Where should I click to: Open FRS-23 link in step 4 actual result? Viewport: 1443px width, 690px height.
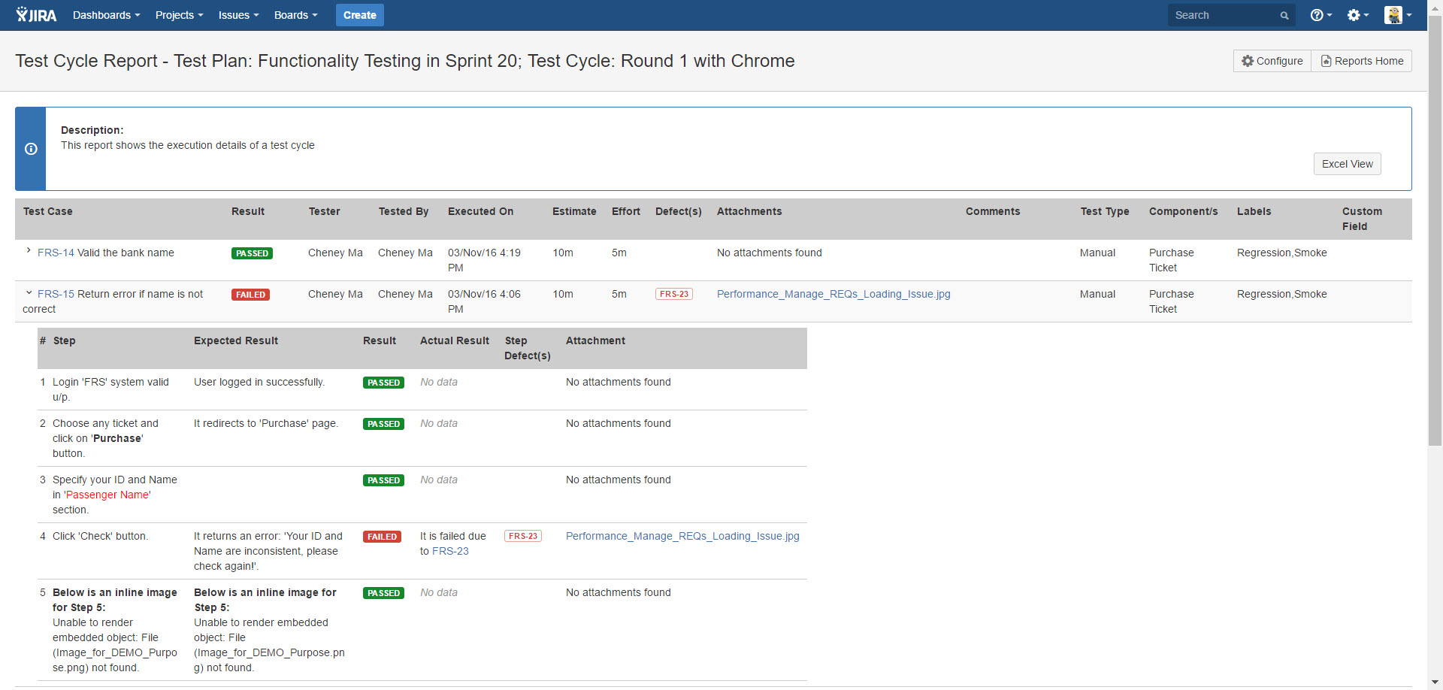(x=450, y=551)
